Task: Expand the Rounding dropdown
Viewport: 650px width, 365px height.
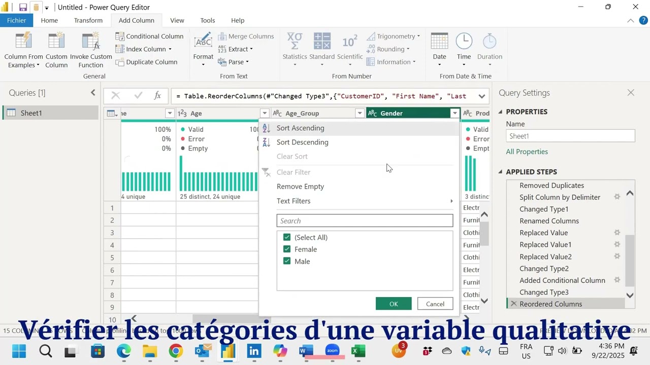Action: pyautogui.click(x=408, y=49)
